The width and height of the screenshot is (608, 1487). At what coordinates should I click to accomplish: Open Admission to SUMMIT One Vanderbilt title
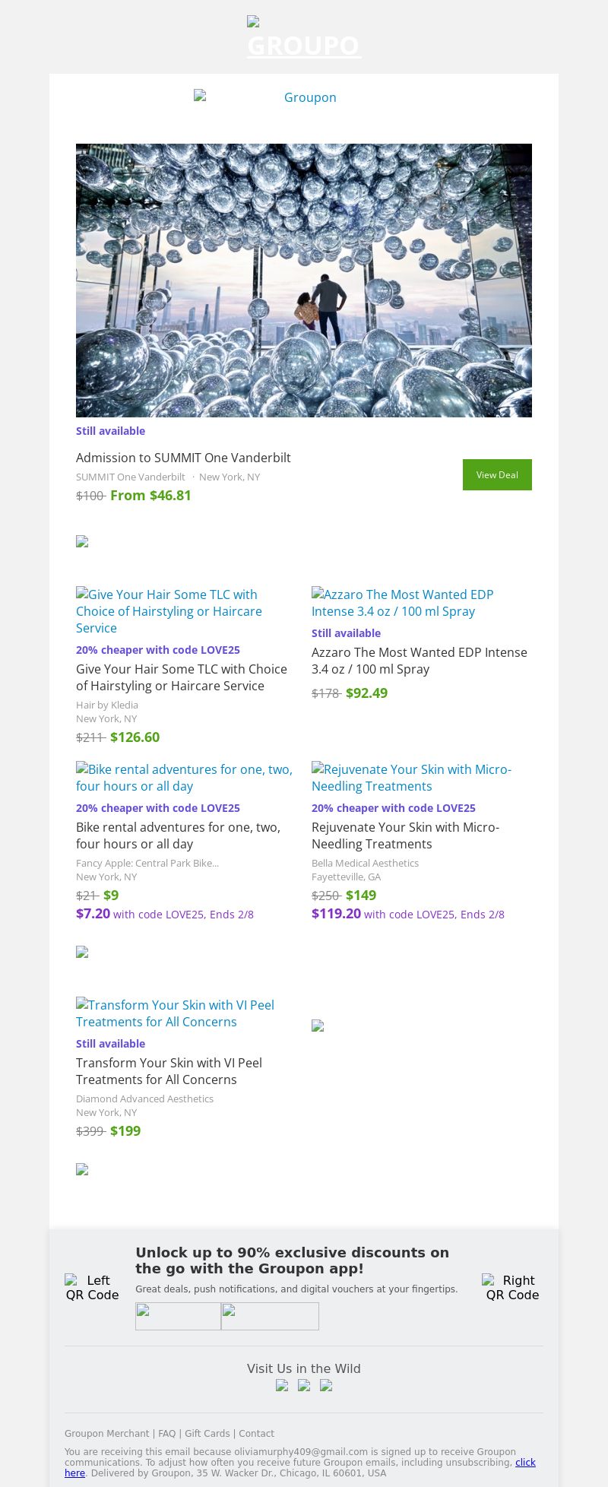(183, 458)
